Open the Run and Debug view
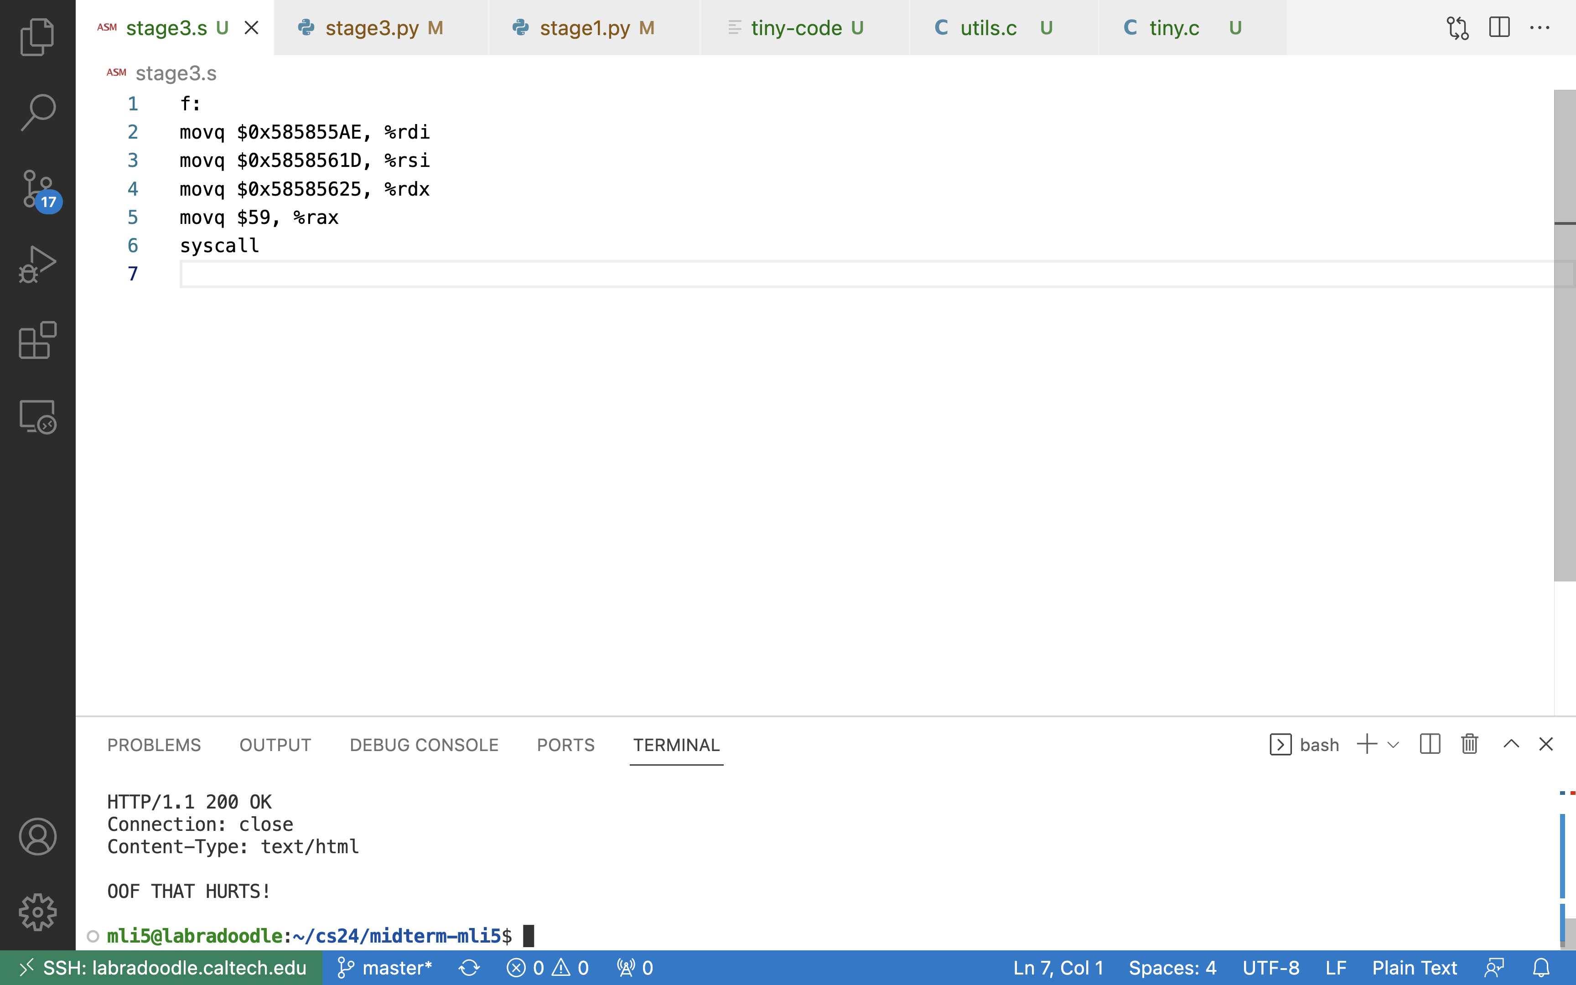This screenshot has height=985, width=1576. (37, 264)
